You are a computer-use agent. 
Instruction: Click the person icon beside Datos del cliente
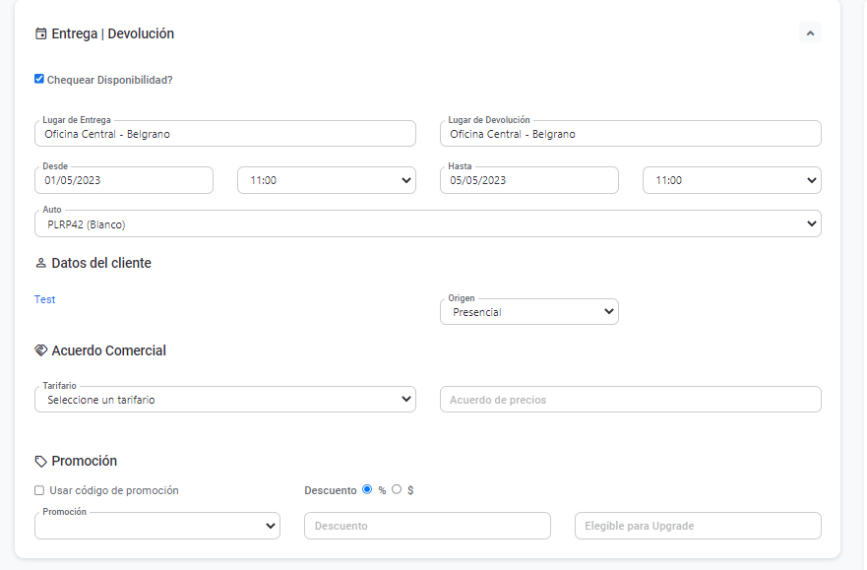point(40,264)
